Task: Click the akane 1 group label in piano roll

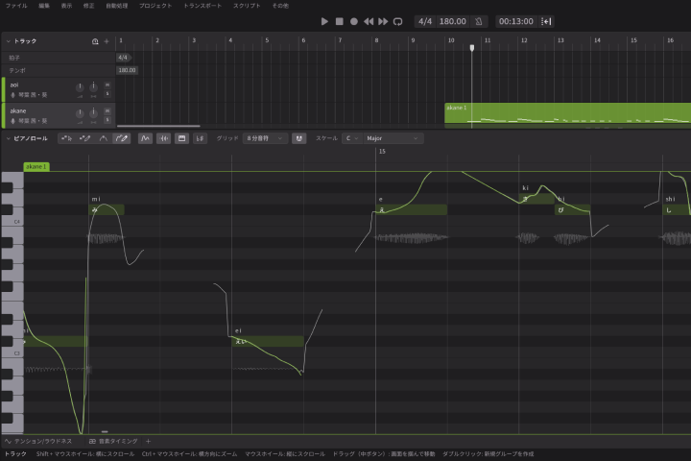Action: point(36,167)
